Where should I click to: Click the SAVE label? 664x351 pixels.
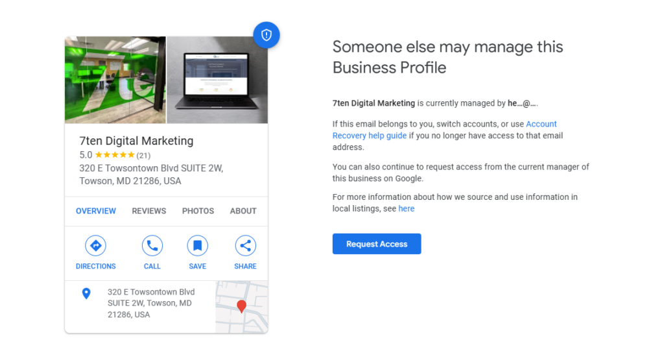click(x=197, y=266)
